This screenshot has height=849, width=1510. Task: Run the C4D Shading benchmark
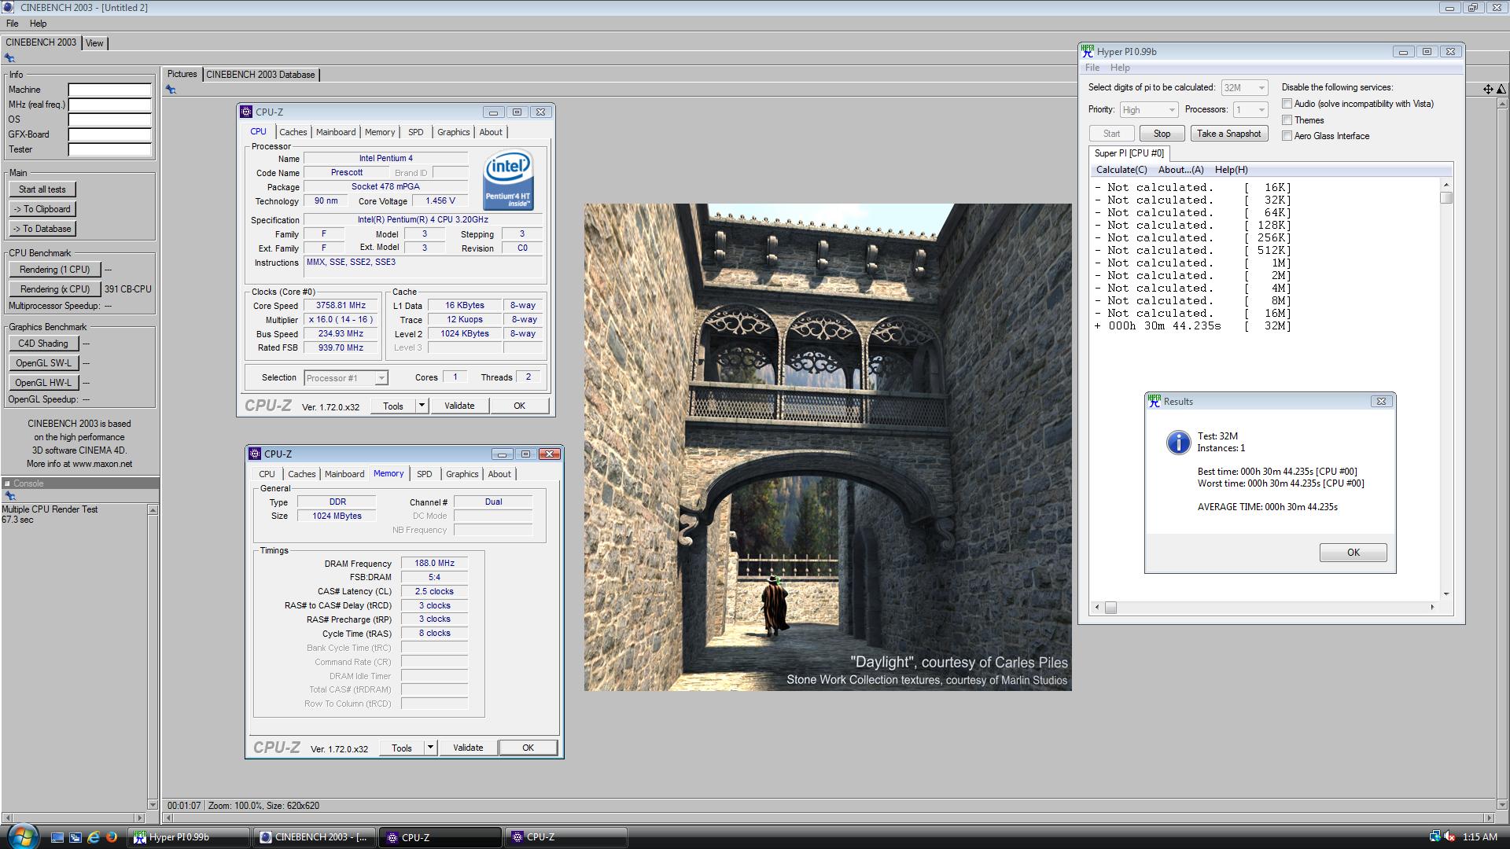(x=43, y=344)
